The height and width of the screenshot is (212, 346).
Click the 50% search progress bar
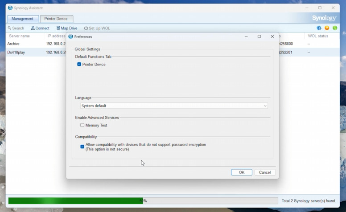tap(143, 201)
